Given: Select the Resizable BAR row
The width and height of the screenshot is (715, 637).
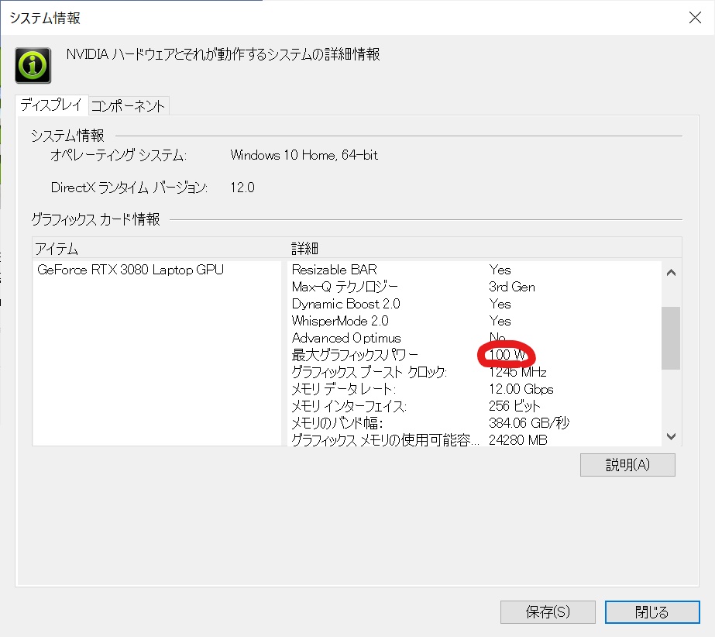Looking at the screenshot, I should [474, 270].
